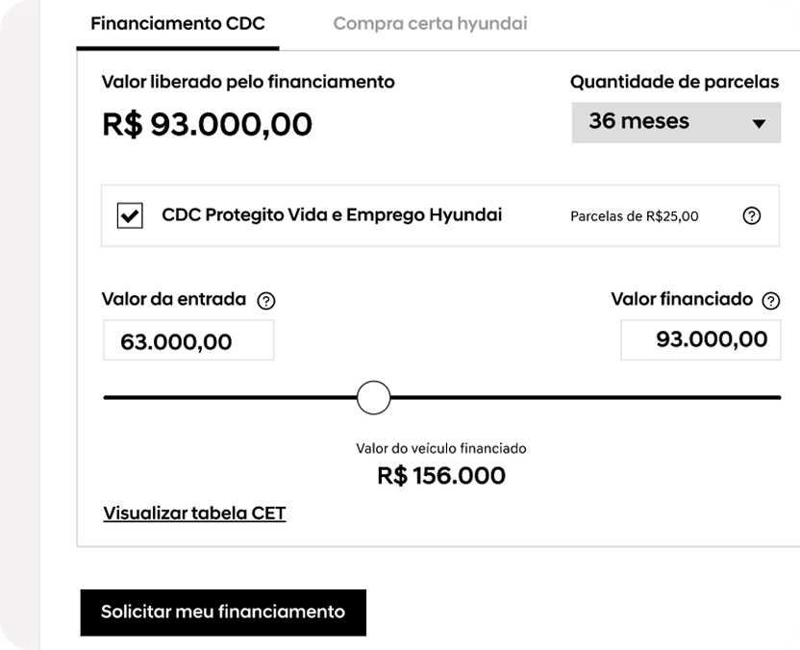Click help icon beside Valor financiado
800x650 pixels.
pos(770,301)
